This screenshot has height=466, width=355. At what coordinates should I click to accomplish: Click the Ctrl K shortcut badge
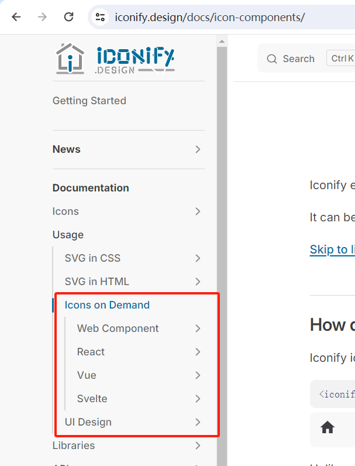point(342,59)
